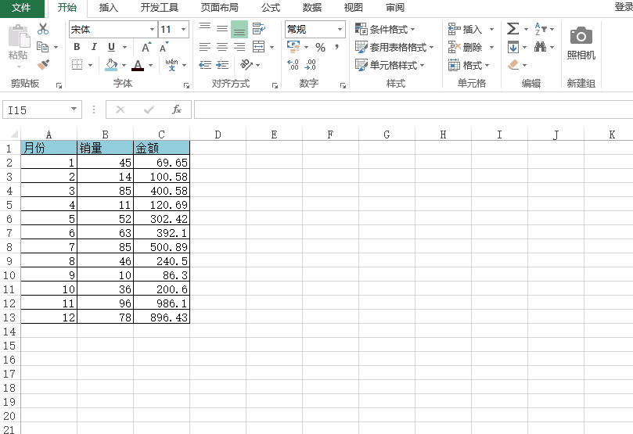Click the Select All corner triangle
Screen dimensions: 633x434
click(x=14, y=134)
